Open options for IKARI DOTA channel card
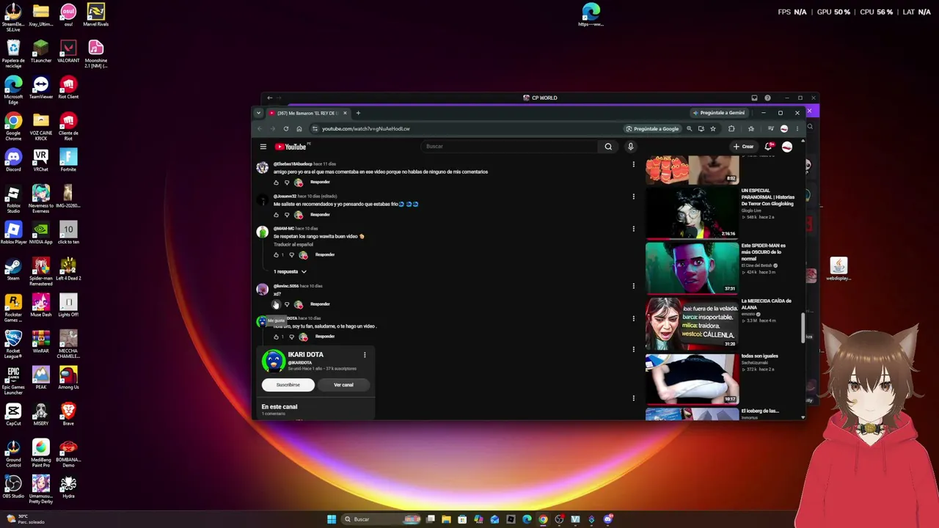 pyautogui.click(x=365, y=355)
